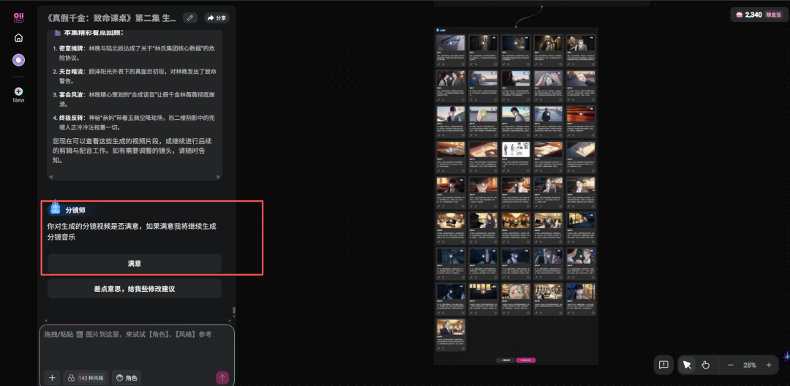Image resolution: width=790 pixels, height=386 pixels.
Task: Zoom out with the minus button
Action: [731, 365]
